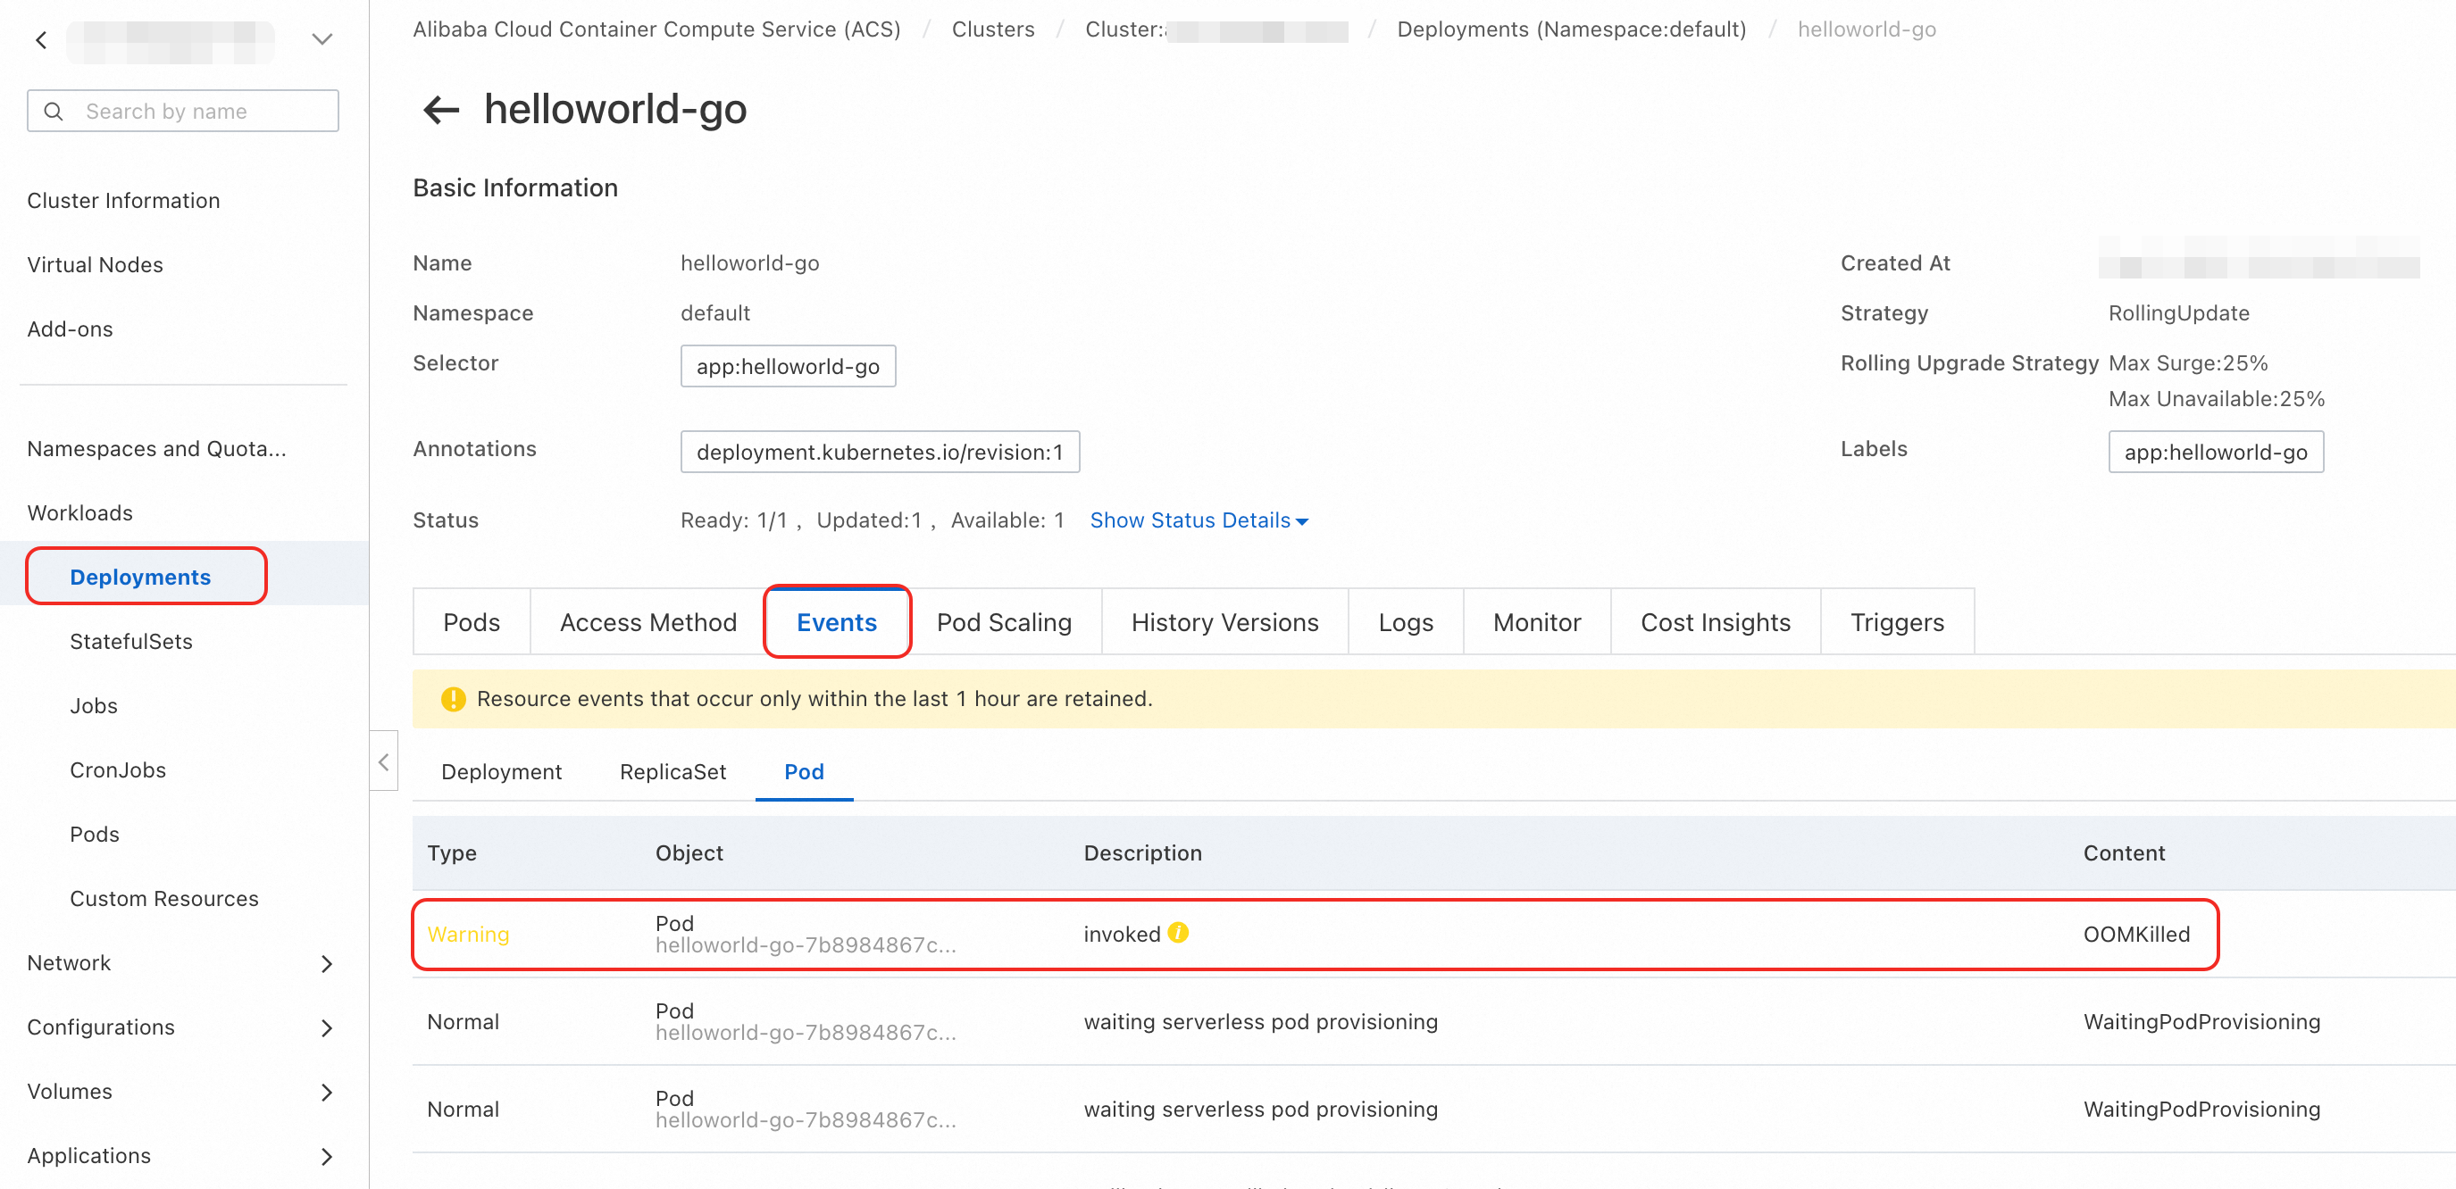Select the ReplicaSet events sub-tab
This screenshot has width=2456, height=1189.
coord(672,772)
